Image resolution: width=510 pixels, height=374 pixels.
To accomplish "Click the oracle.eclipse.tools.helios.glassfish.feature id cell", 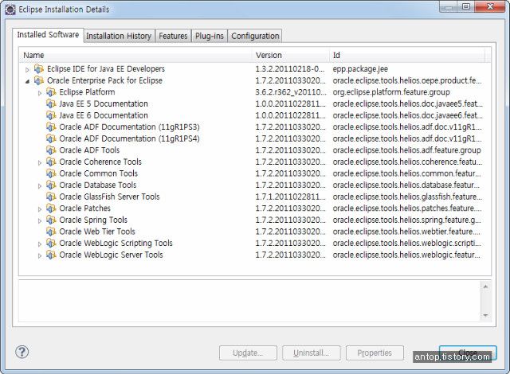I will 407,197.
